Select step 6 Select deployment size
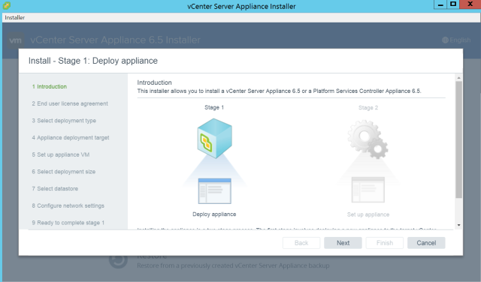Viewport: 481px width, 282px height. point(63,172)
